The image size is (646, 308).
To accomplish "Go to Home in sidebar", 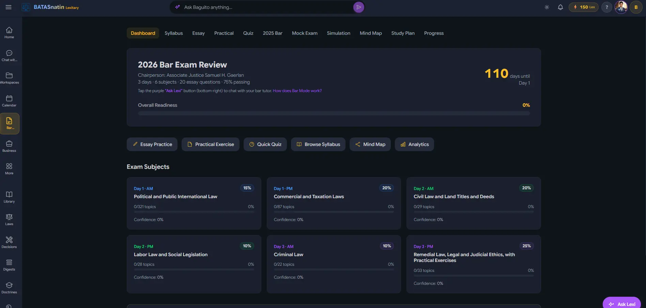I will tap(9, 33).
